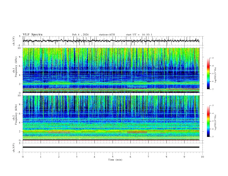Viewport: 228px width, 176px height.
Task: Click the 'start UT = 14:10:1' text
Action: 139,35
